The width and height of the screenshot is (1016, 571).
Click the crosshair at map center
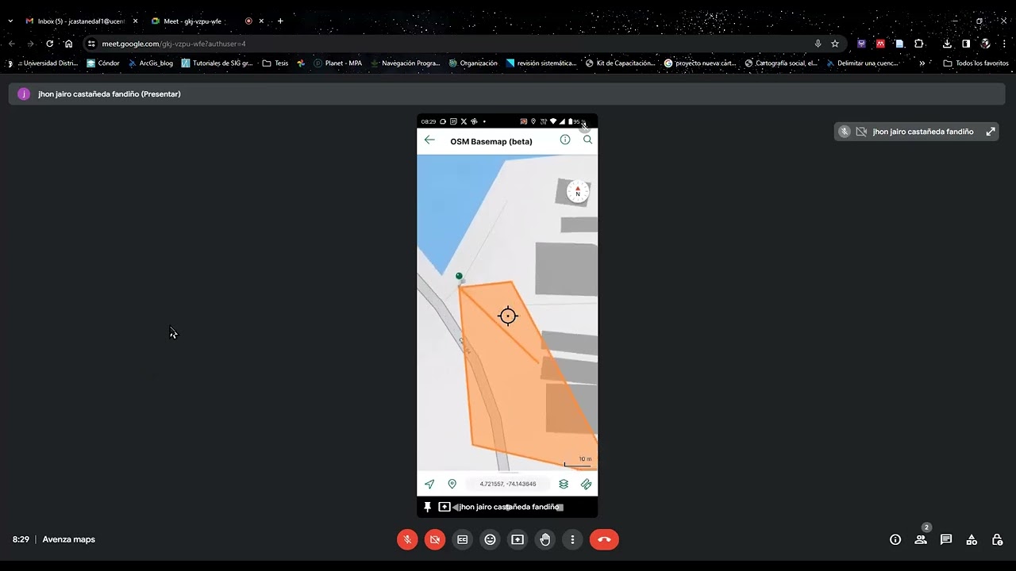[508, 316]
